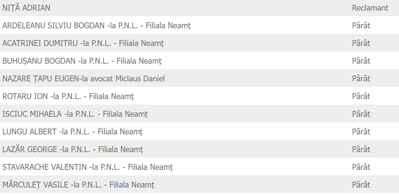Screen dimensions: 399x195
Task: Click Pârât label for ARDELEANU SILVIU BOGDAN
Action: [x=361, y=26]
